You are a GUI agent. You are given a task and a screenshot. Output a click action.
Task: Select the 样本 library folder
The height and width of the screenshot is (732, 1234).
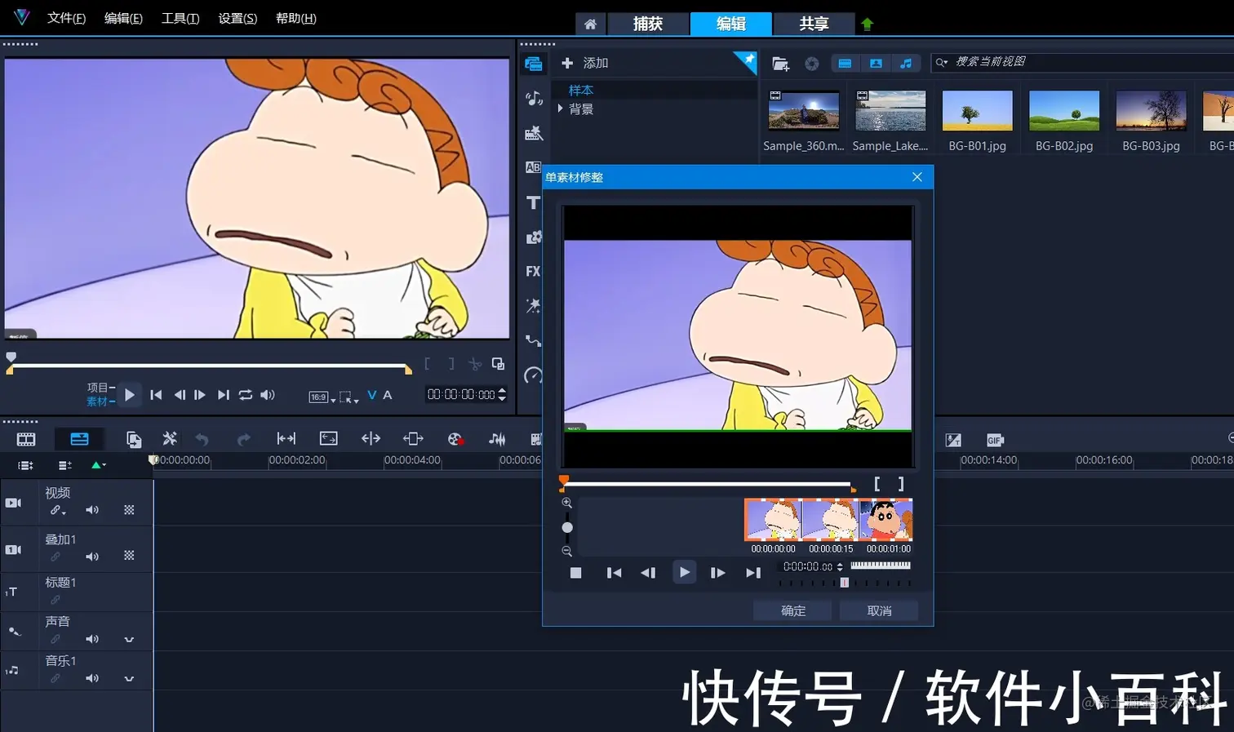(x=581, y=90)
